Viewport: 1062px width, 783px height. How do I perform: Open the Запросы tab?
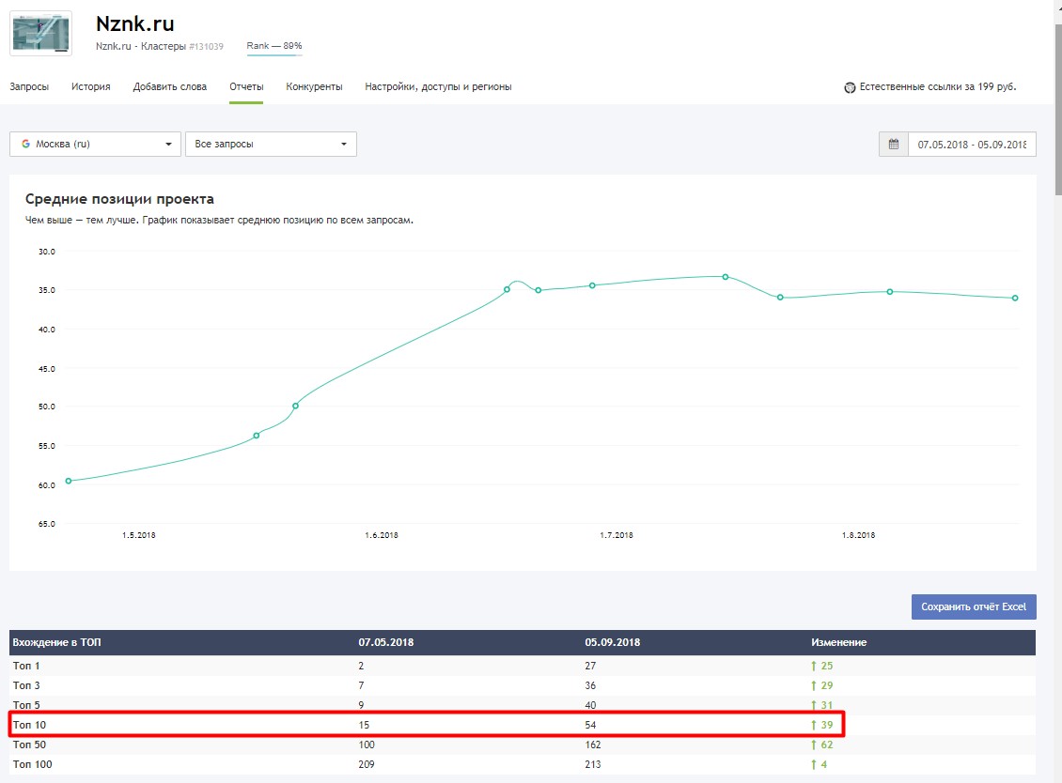pos(29,86)
